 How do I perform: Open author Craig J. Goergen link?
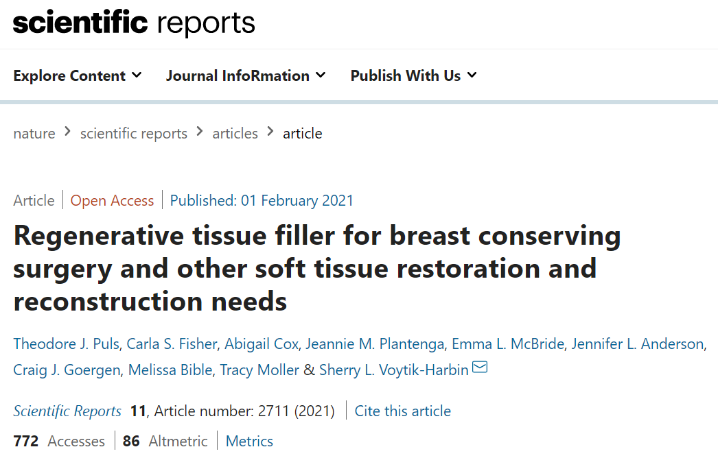pyautogui.click(x=67, y=370)
